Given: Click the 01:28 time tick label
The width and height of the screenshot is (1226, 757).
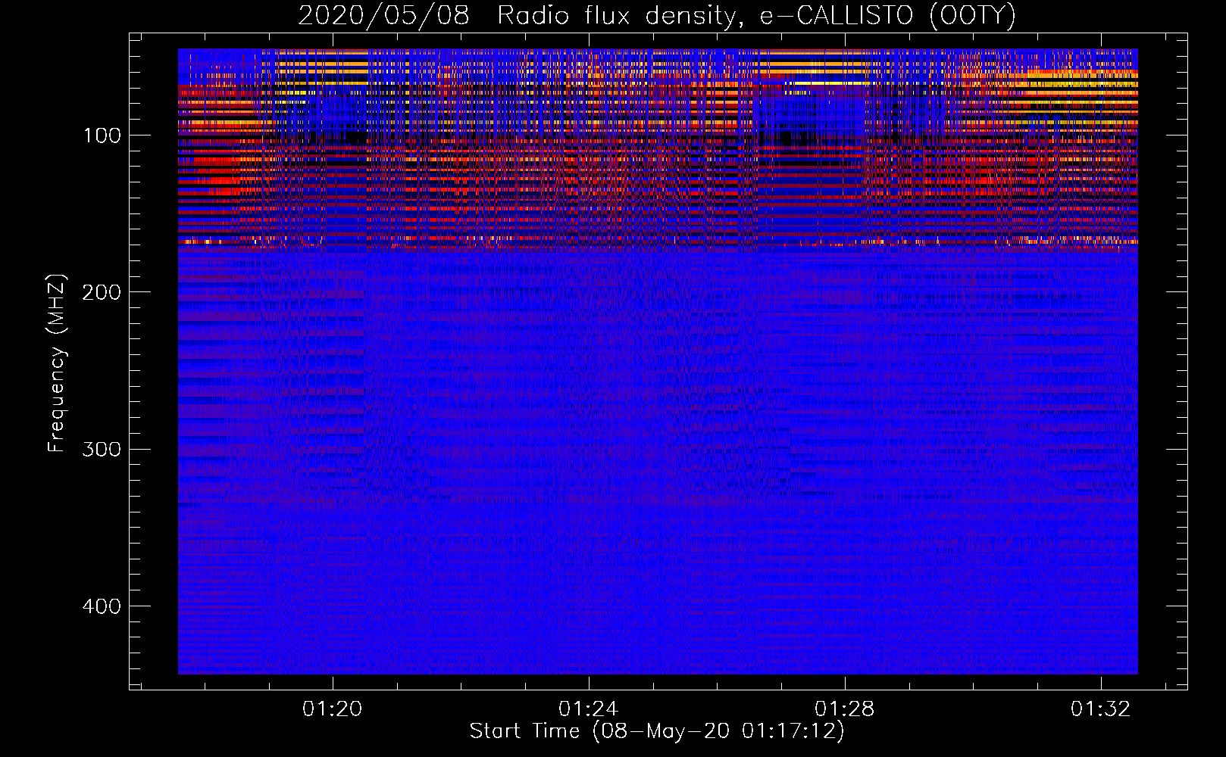Looking at the screenshot, I should point(844,709).
